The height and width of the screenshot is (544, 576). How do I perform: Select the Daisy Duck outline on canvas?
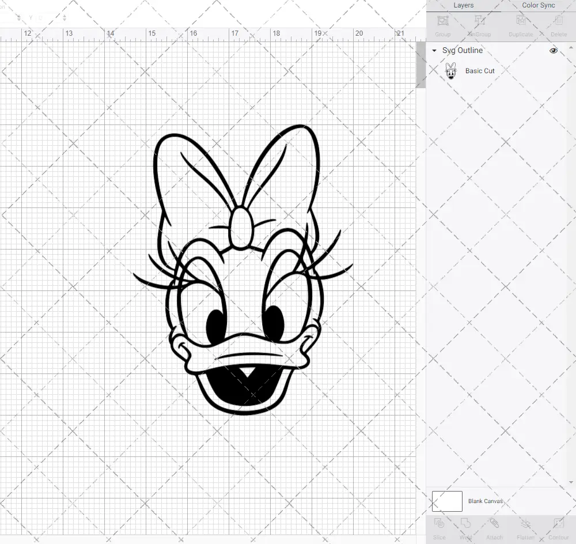click(243, 270)
